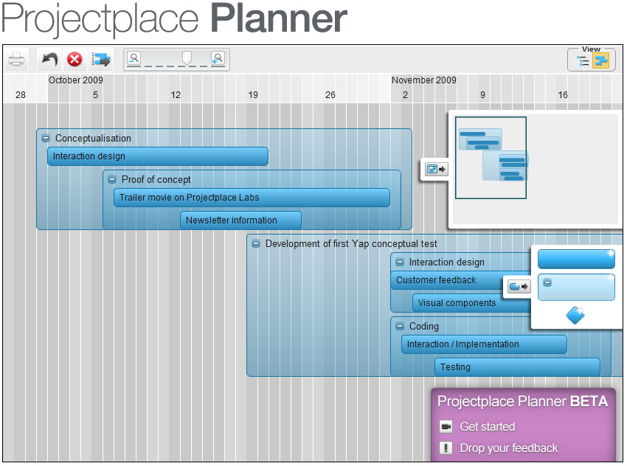Click the new activity palette toggle tab

519,287
